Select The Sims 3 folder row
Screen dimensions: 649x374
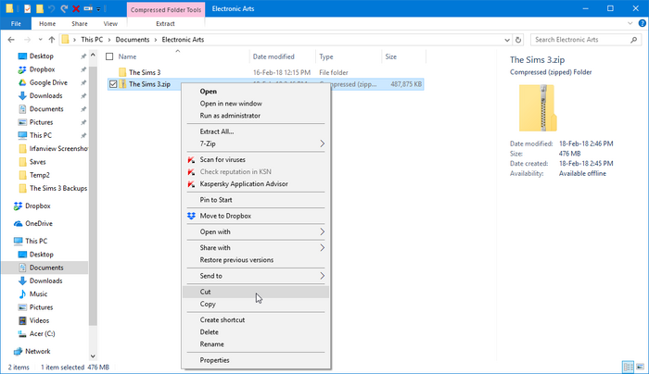point(265,72)
